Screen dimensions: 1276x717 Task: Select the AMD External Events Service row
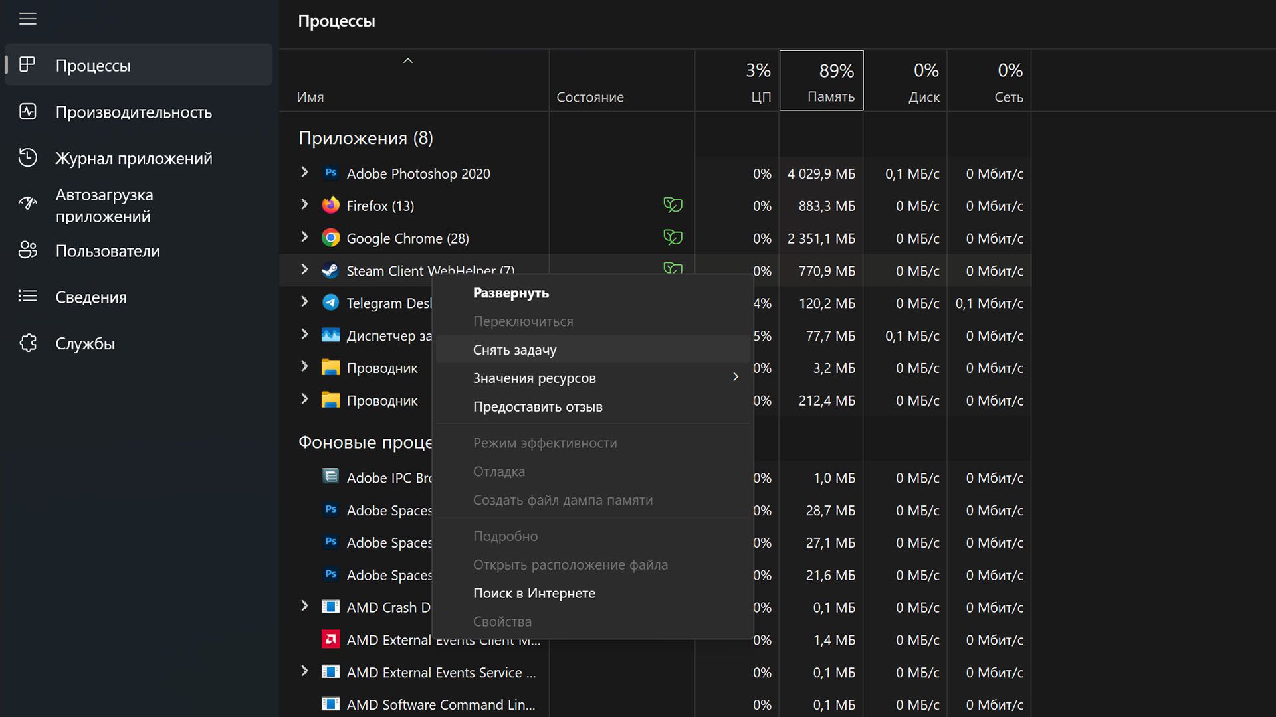(441, 673)
